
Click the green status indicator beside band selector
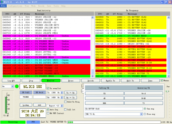(17, 86)
